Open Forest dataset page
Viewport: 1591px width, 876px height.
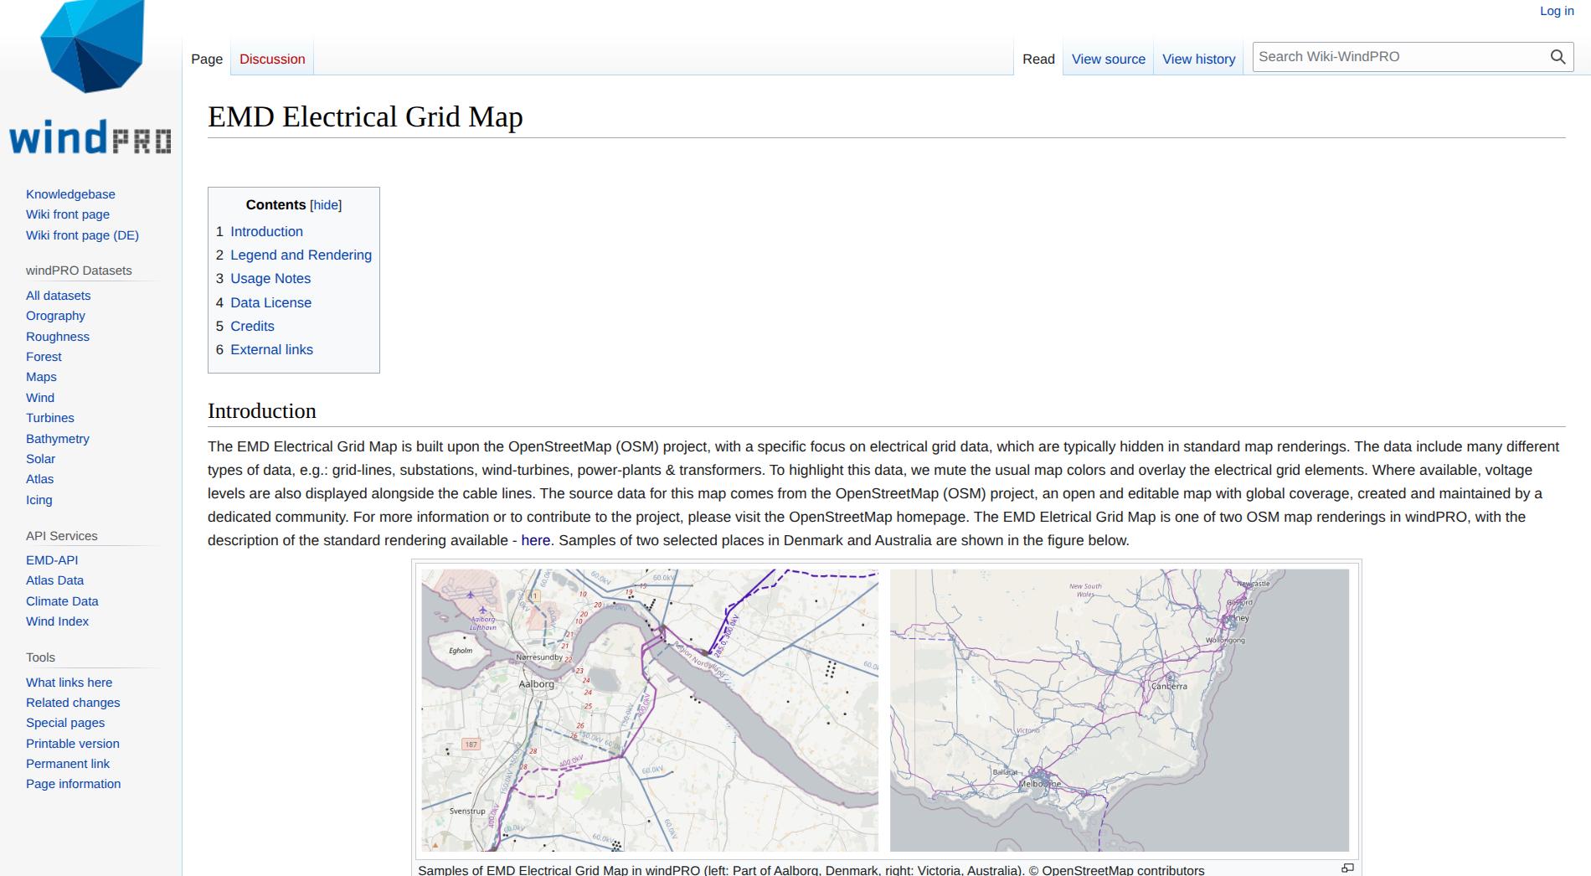coord(44,357)
